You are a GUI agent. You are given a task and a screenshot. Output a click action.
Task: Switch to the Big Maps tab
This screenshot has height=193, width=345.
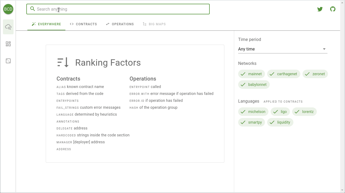click(x=154, y=24)
